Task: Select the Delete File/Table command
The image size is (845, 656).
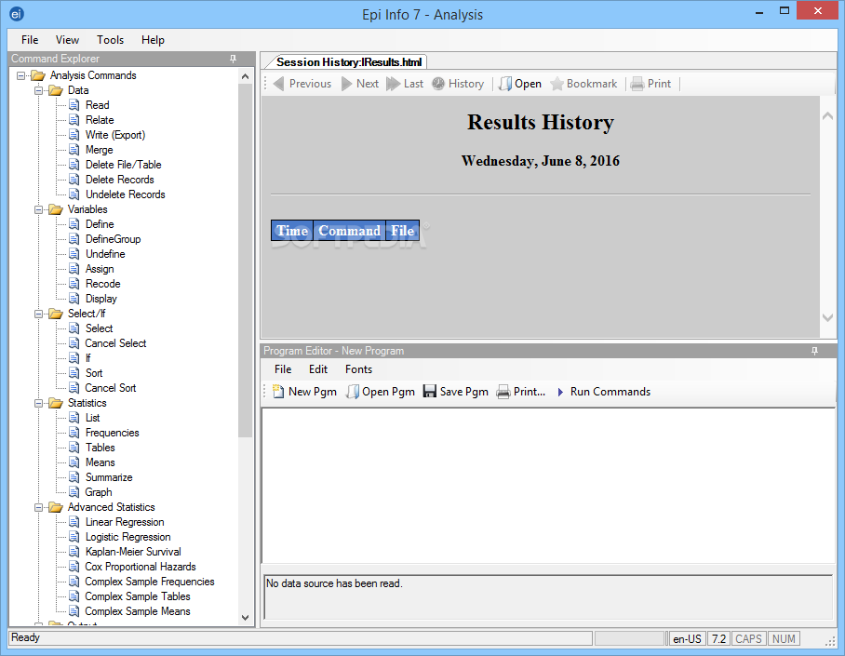Action: pyautogui.click(x=124, y=165)
